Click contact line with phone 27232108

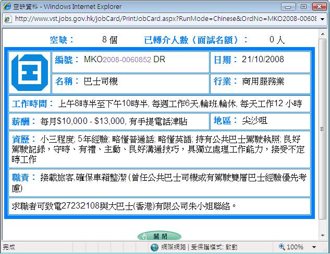[124, 206]
